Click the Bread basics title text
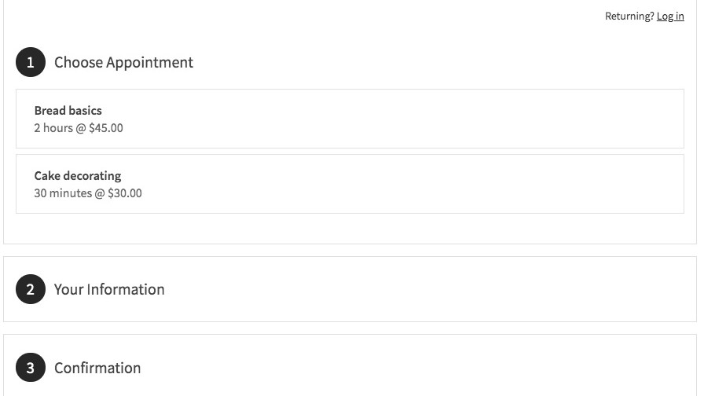 tap(68, 111)
